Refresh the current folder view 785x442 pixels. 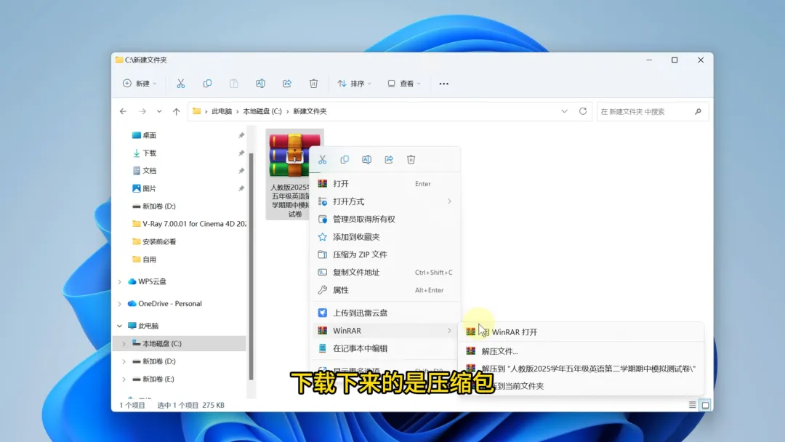[x=583, y=111]
